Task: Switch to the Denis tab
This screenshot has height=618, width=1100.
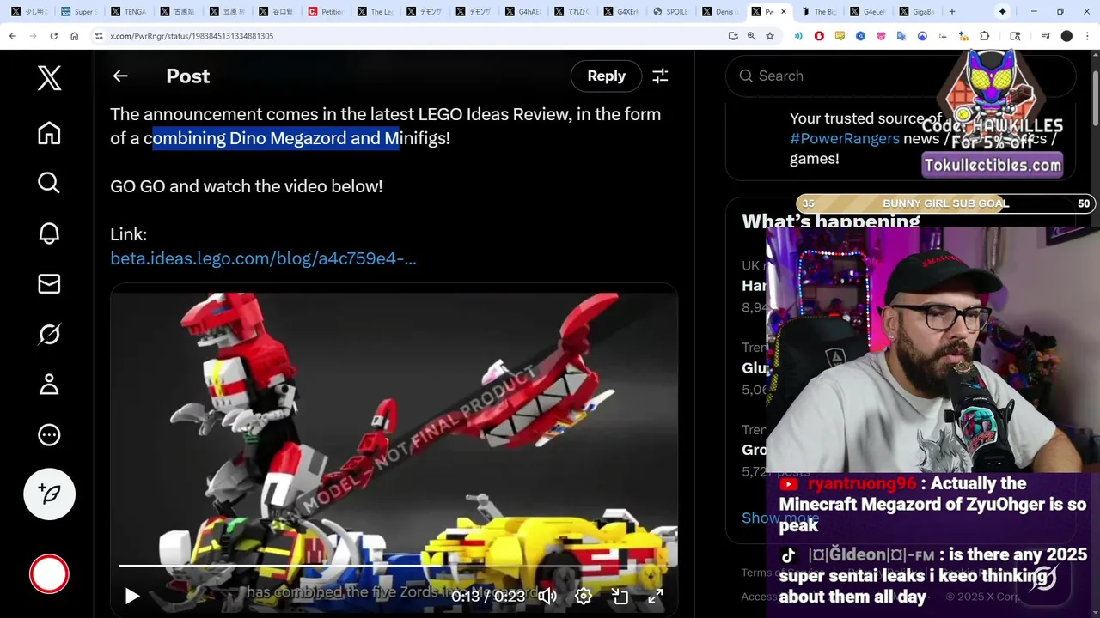Action: coord(720,12)
